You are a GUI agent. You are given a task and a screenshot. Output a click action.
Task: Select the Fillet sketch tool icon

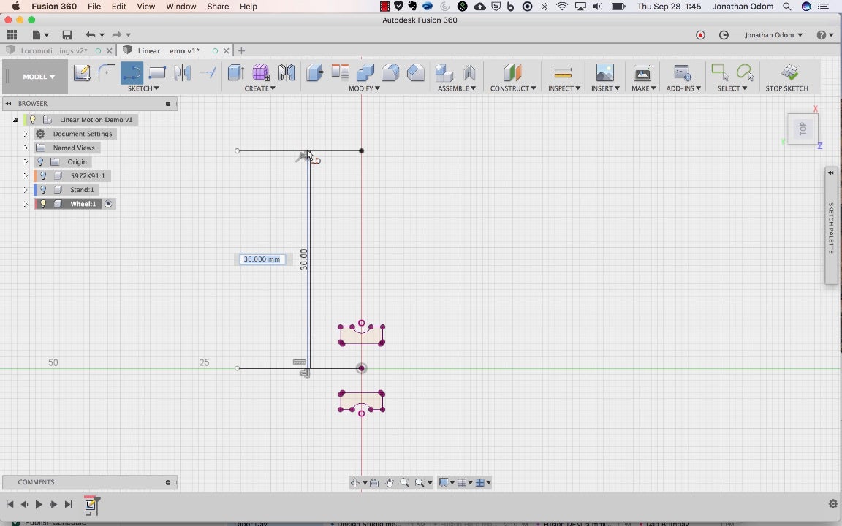(x=106, y=72)
